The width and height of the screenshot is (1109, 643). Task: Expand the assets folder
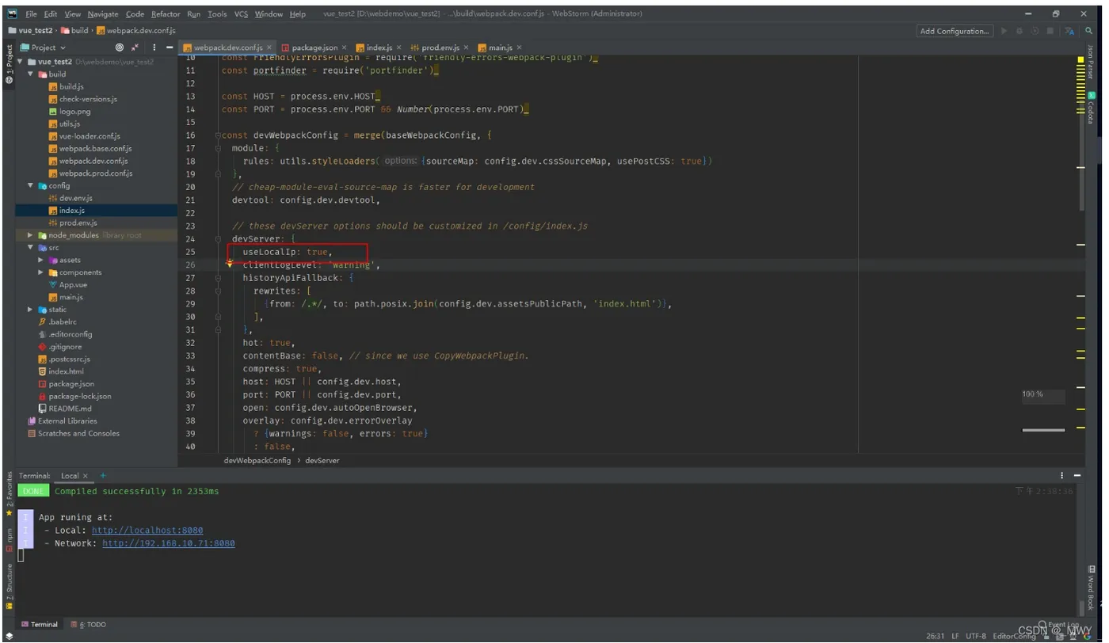coord(41,260)
